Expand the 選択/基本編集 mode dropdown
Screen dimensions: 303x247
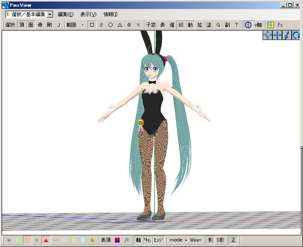50,14
